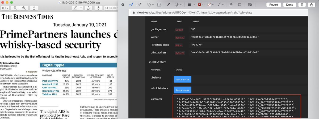Click the contracts variable label

coord(157,99)
